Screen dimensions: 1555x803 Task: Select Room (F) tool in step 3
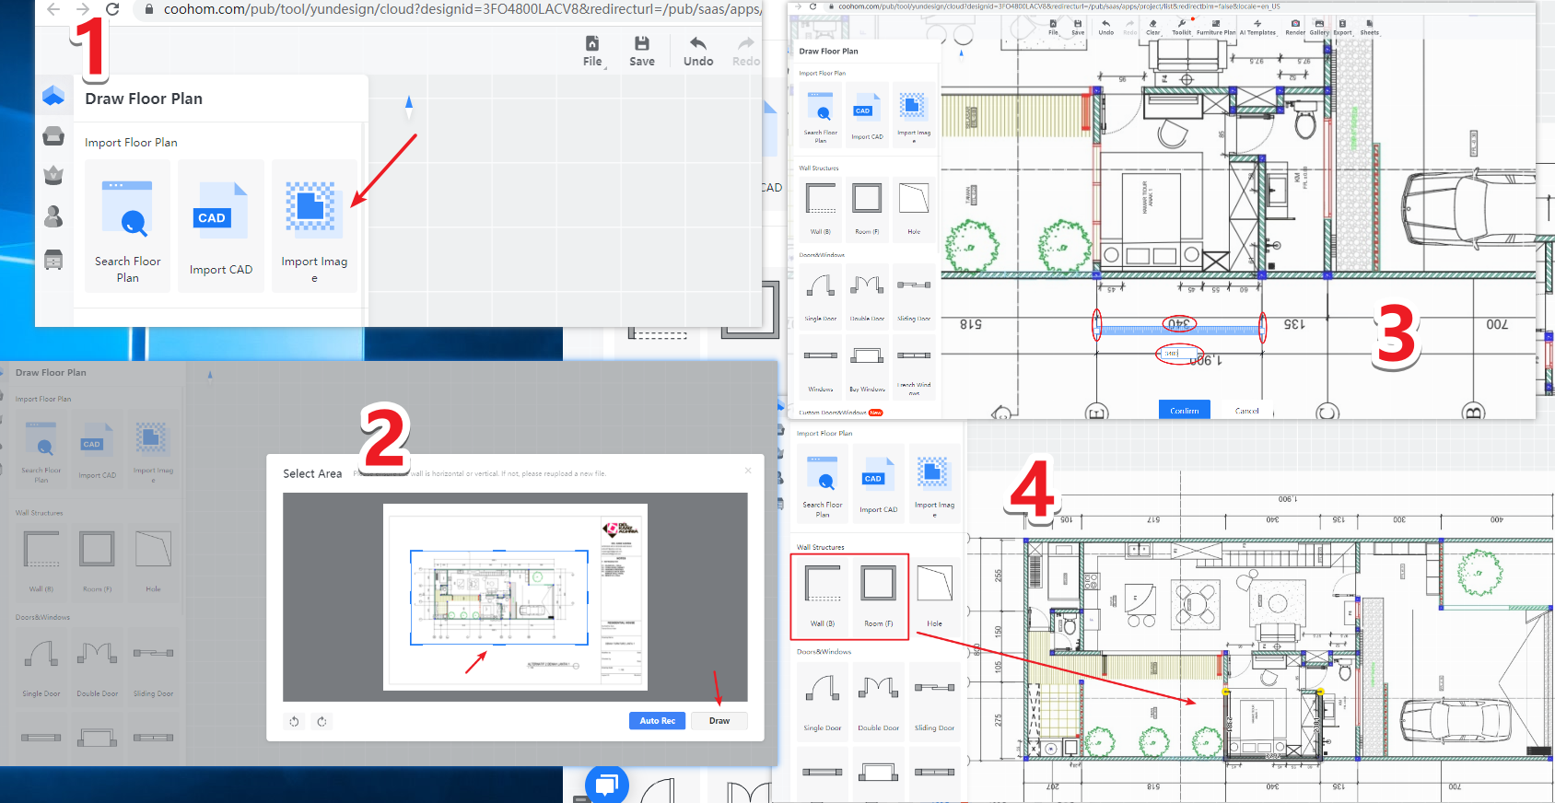867,208
